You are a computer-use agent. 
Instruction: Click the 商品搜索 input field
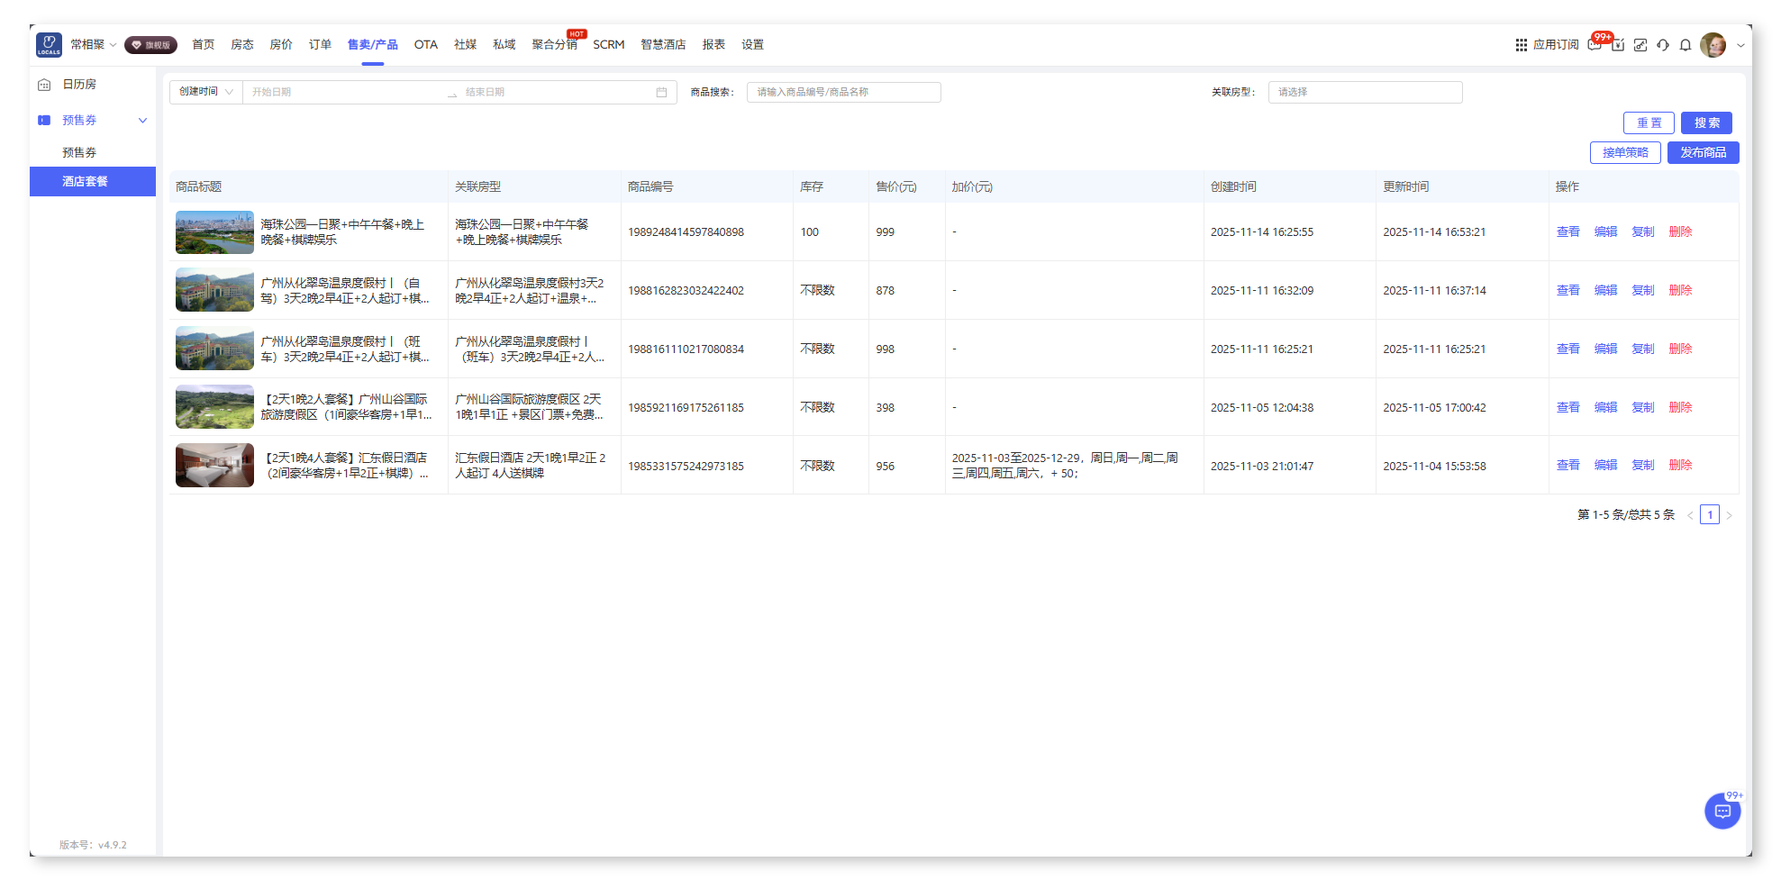(x=843, y=92)
